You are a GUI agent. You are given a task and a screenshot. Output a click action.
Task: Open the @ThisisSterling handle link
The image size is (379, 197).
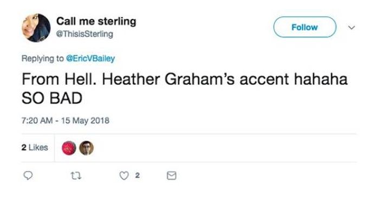84,34
